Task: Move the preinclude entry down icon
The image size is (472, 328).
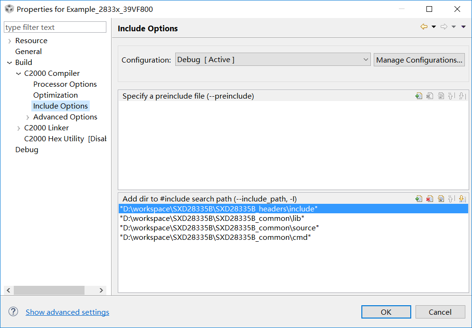Action: click(462, 96)
